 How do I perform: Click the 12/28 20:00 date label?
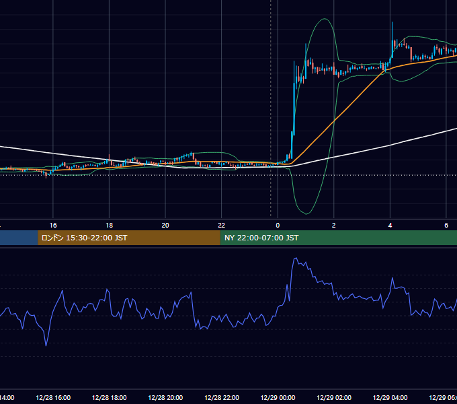[x=165, y=397]
